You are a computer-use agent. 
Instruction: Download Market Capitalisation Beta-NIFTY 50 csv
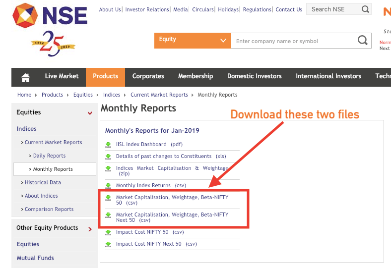pos(172,200)
